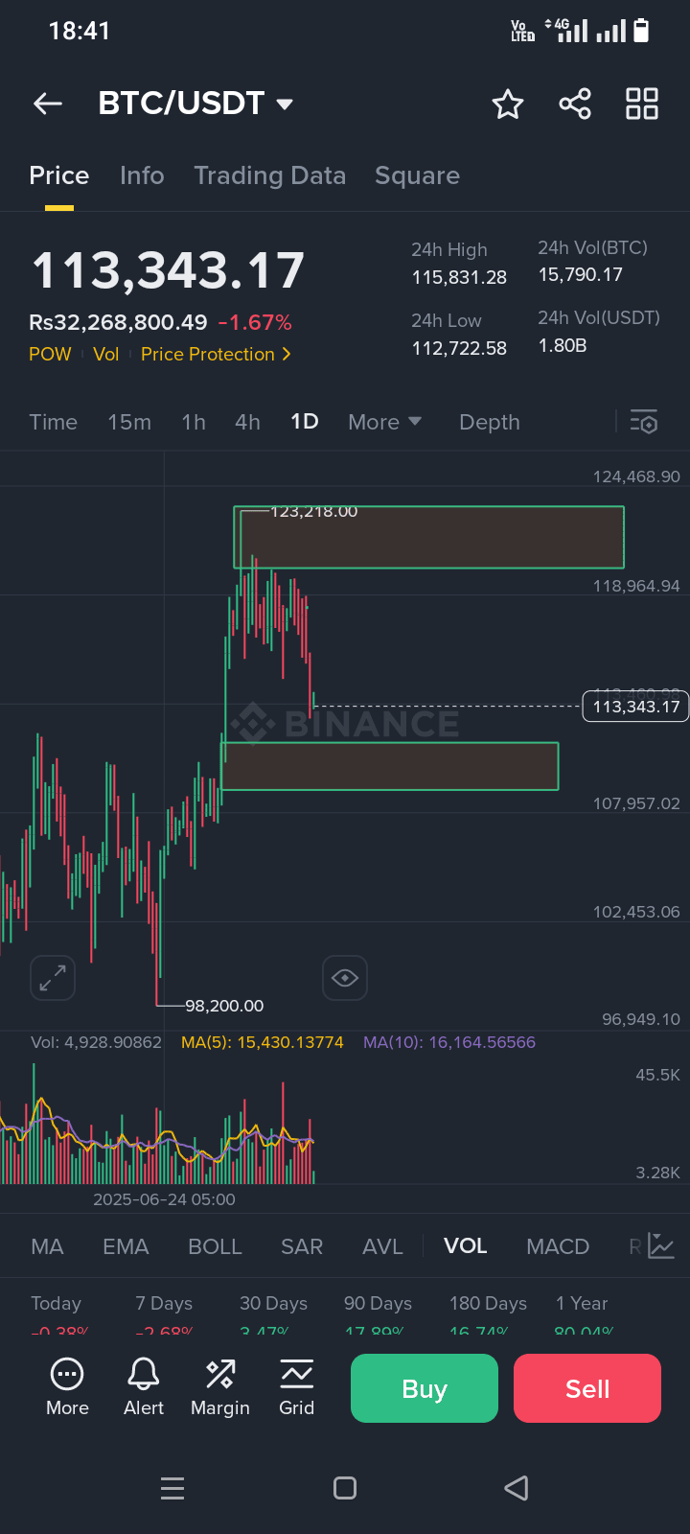Image resolution: width=690 pixels, height=1534 pixels.
Task: Switch to the Trading Data tab
Action: 270,175
